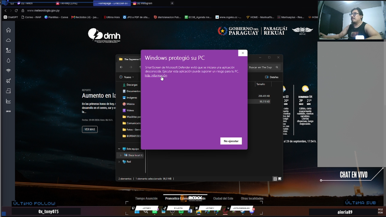Open the JPG a PDF bookmark
386x217 pixels.
click(x=136, y=17)
